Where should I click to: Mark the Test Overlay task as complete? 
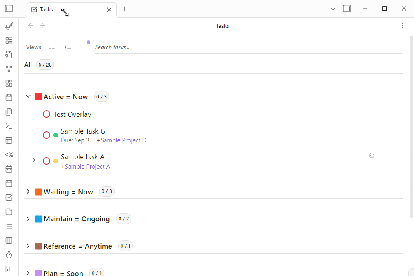point(46,114)
